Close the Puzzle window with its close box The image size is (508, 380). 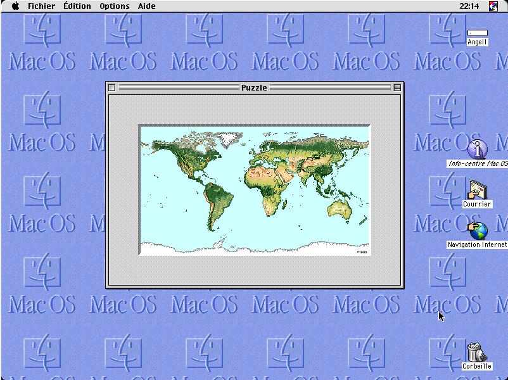(x=111, y=87)
